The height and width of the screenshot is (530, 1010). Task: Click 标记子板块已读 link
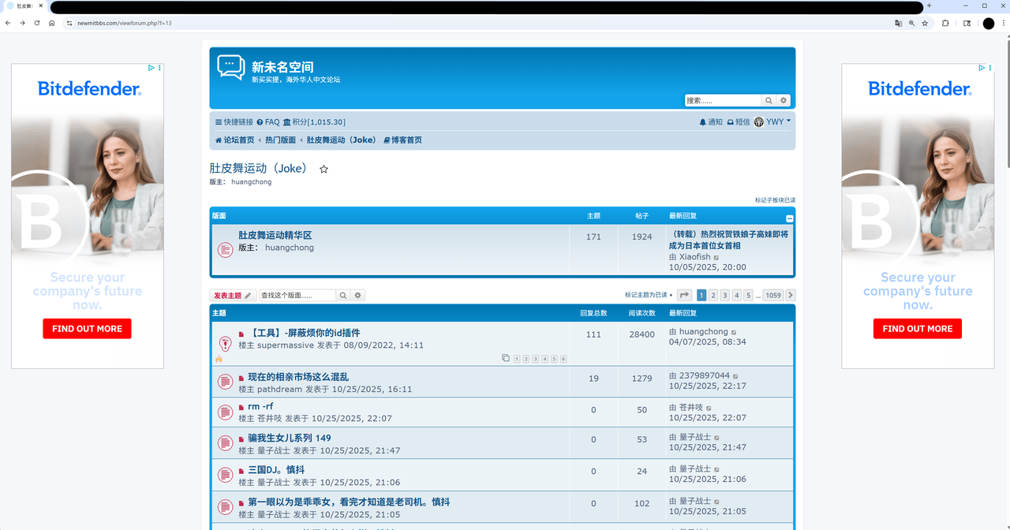click(775, 200)
